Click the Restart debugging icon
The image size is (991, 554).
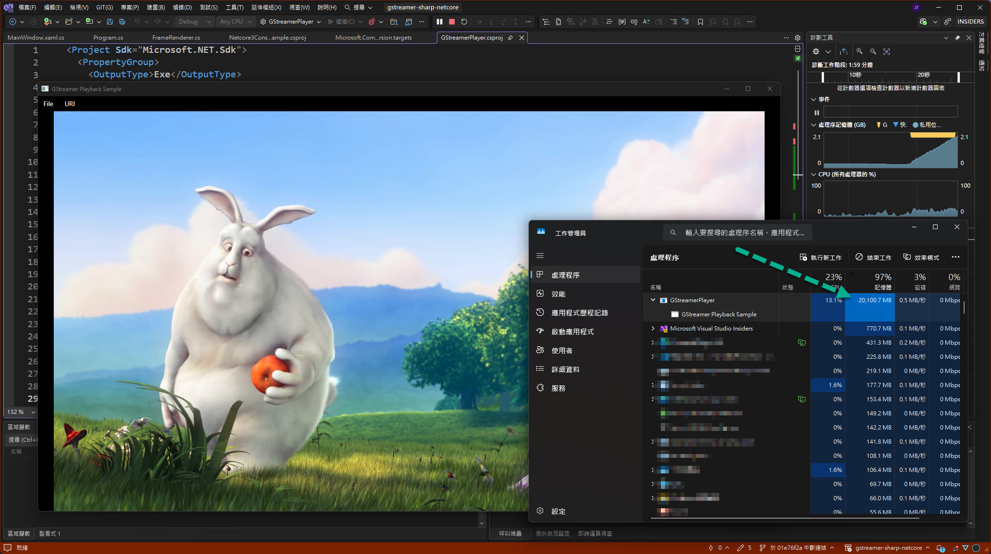point(464,22)
